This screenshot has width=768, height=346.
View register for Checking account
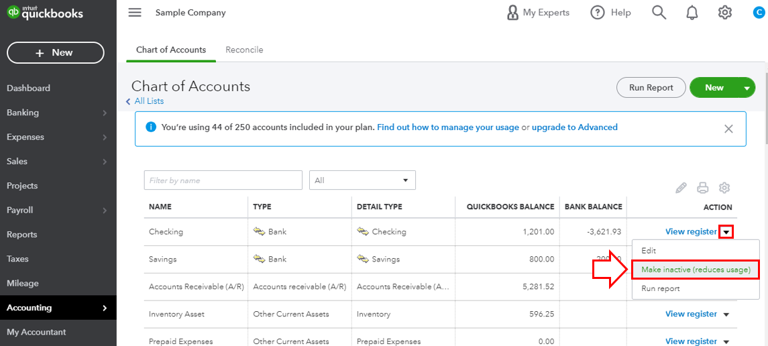691,232
